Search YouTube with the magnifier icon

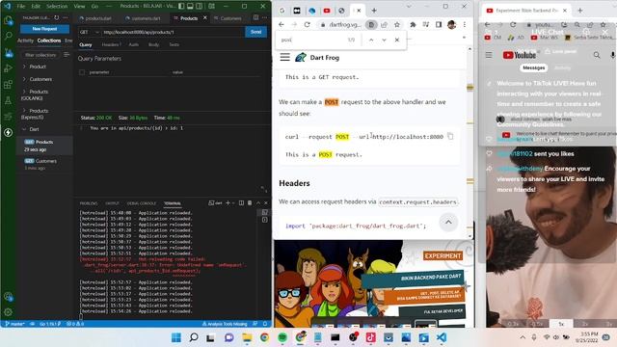click(597, 55)
